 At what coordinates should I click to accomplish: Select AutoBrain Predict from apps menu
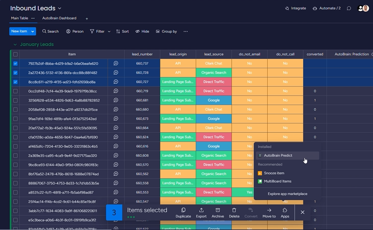pyautogui.click(x=278, y=156)
